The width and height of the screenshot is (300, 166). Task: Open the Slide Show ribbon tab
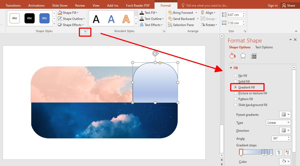tap(59, 5)
